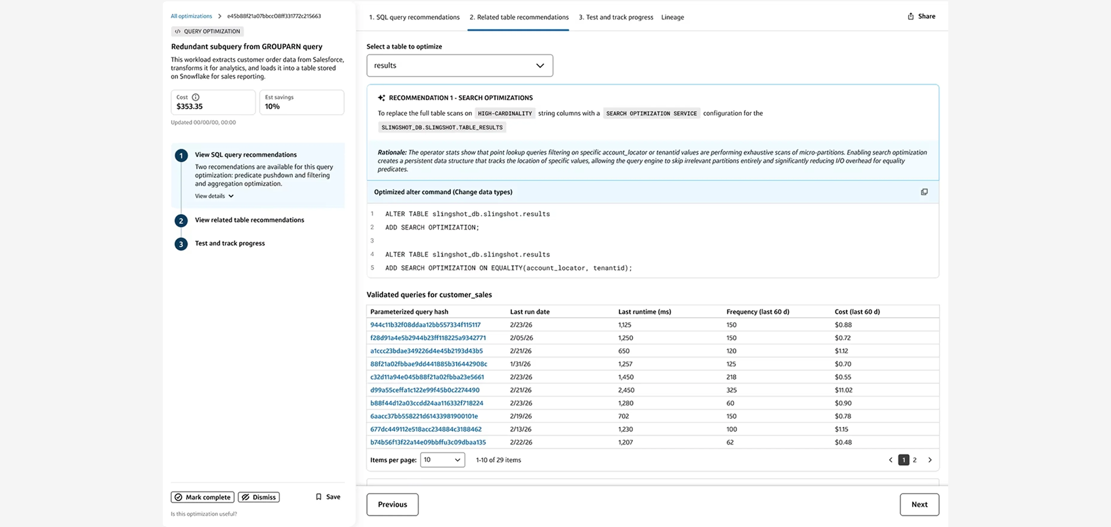Click step 2 circle icon

[181, 221]
